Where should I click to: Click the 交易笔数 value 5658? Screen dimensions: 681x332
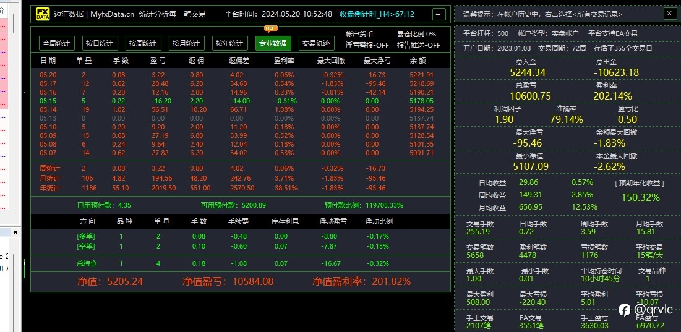pos(474,255)
